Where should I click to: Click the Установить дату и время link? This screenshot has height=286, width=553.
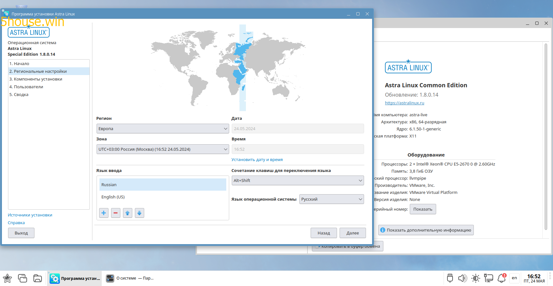[257, 159]
